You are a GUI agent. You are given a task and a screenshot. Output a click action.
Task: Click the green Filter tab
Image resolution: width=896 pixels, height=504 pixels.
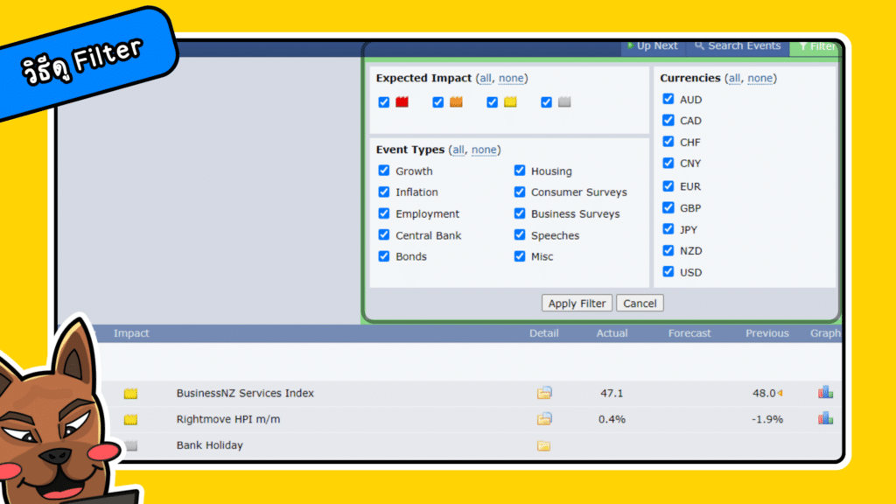(x=816, y=47)
